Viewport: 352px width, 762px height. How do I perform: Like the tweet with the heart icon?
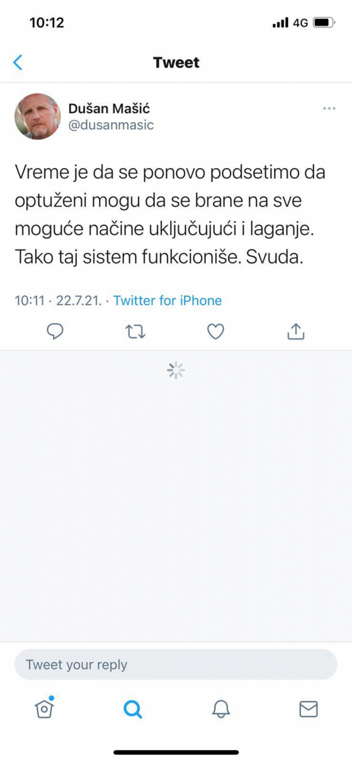(x=215, y=332)
